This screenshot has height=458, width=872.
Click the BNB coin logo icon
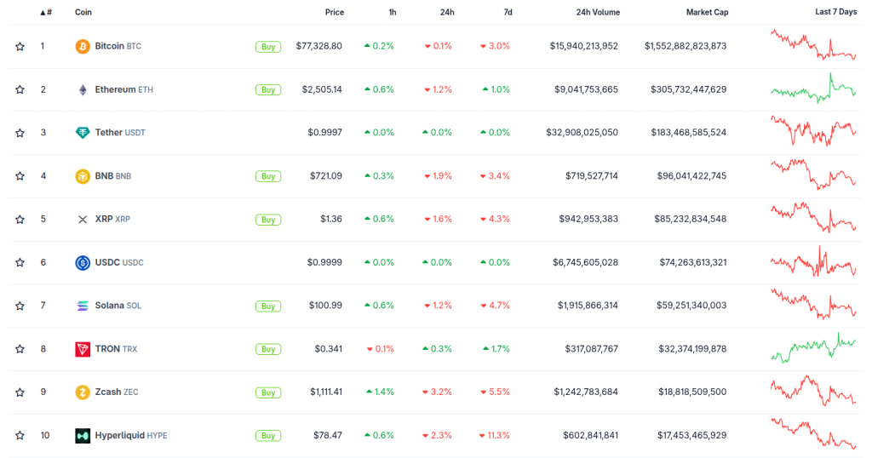(x=83, y=176)
